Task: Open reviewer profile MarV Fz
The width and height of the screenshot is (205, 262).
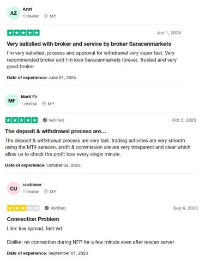Action: pyautogui.click(x=29, y=97)
